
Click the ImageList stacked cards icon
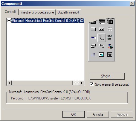93,46
